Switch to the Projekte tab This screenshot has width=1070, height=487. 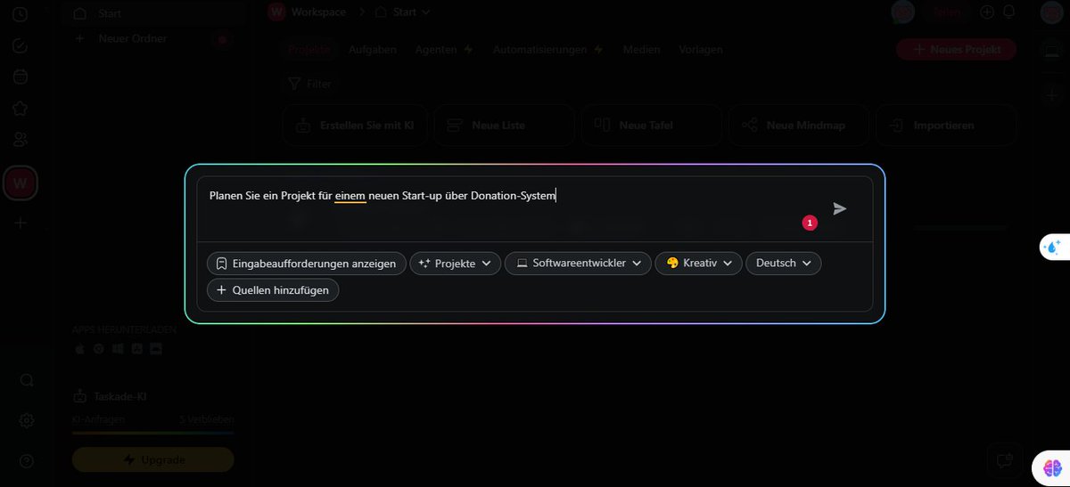(x=309, y=50)
